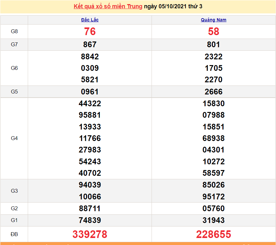Screen dimensions: 276x245
Task: Click Đắc Lắc G6 number 0309
Action: click(90, 68)
